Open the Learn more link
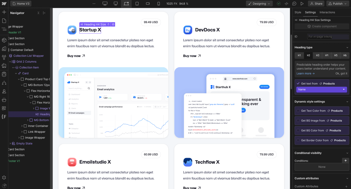The image size is (351, 189). point(306,73)
